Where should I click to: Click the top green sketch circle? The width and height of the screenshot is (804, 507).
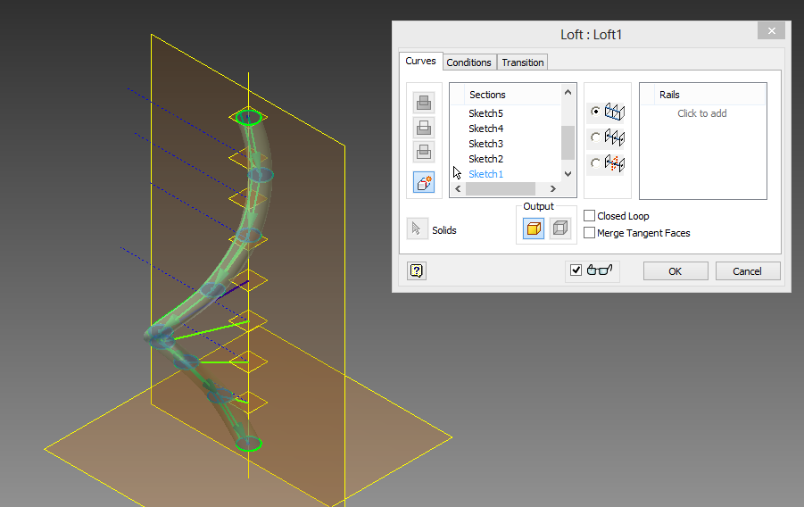(249, 118)
